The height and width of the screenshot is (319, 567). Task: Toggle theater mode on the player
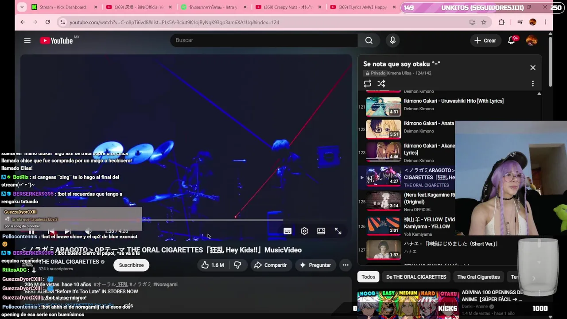[x=321, y=231]
